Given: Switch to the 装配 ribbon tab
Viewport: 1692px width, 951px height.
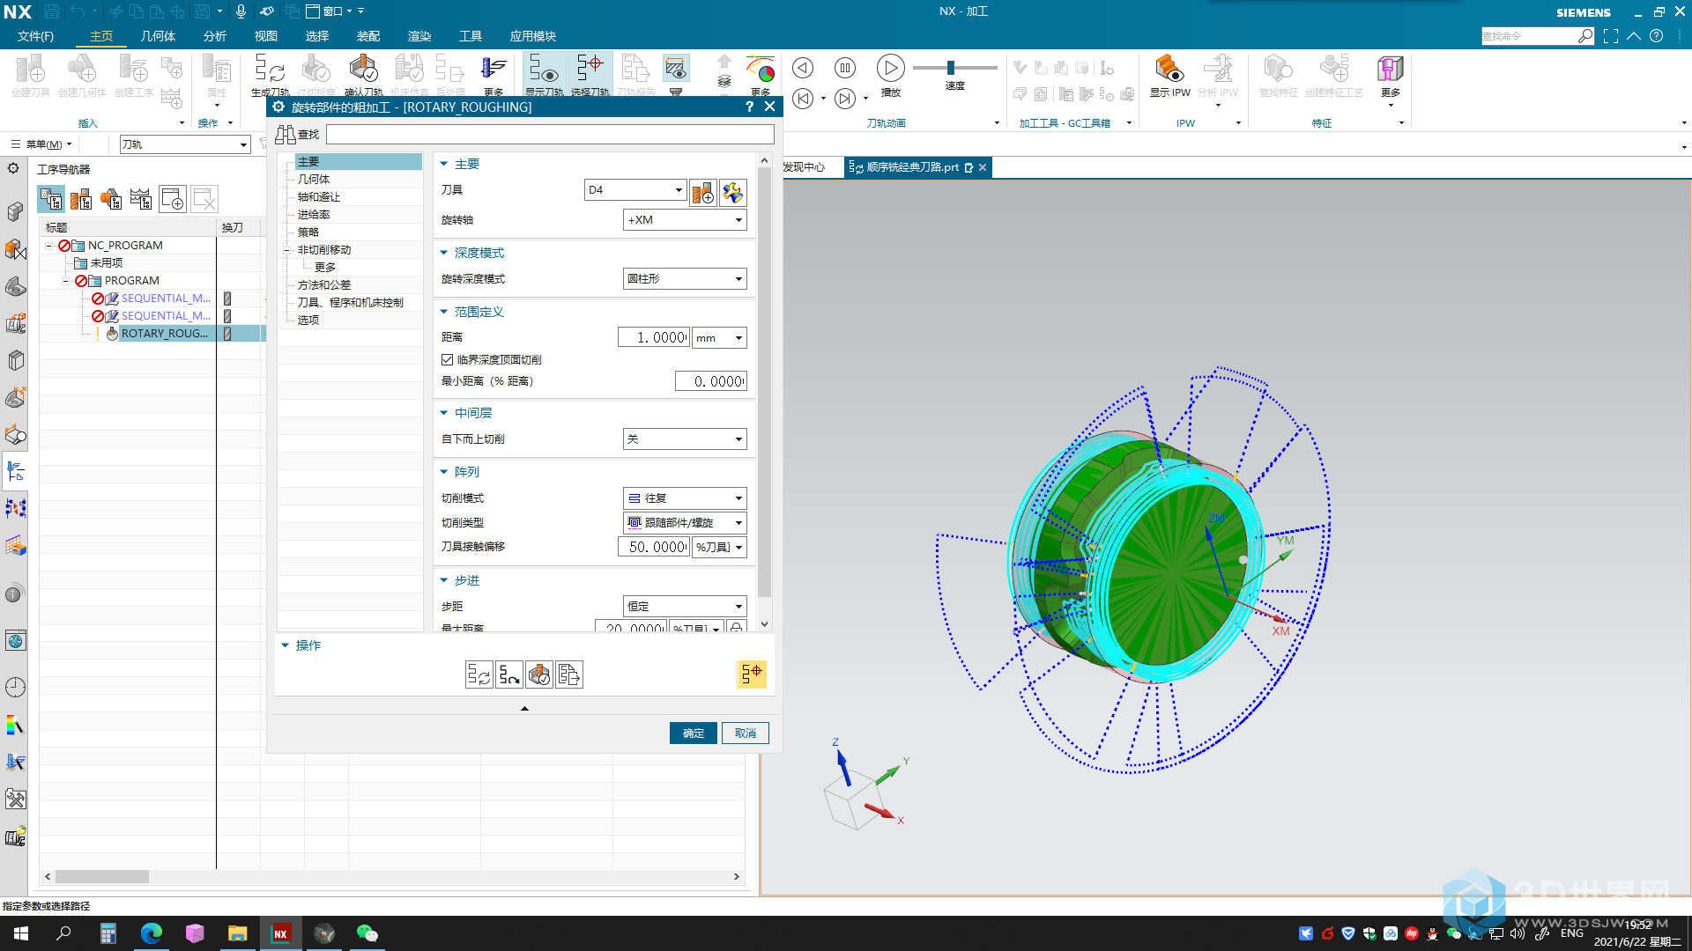Looking at the screenshot, I should [x=367, y=36].
